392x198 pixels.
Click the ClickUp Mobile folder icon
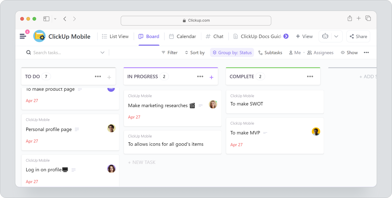point(39,36)
